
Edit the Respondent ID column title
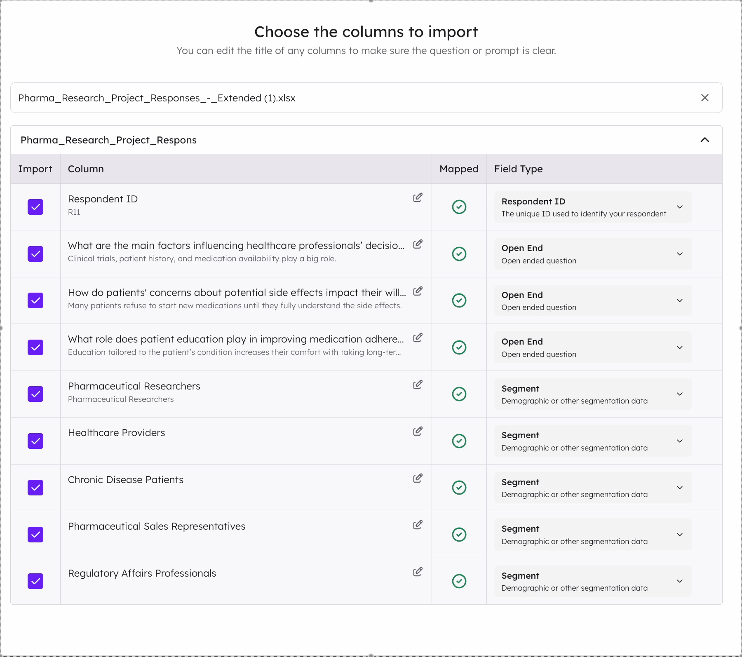[x=418, y=198]
